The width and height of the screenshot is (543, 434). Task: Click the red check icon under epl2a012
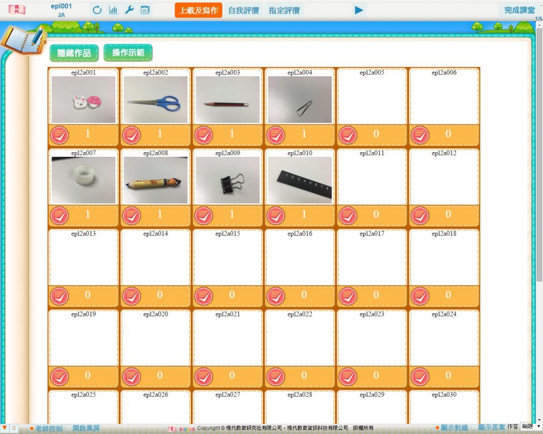click(420, 216)
